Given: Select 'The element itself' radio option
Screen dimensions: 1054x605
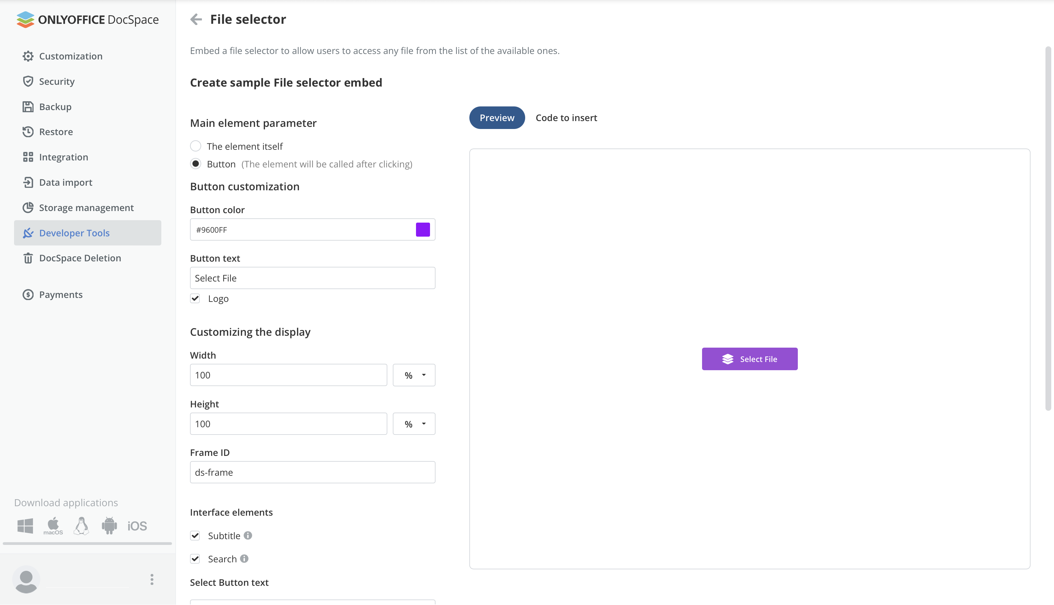Looking at the screenshot, I should coord(196,146).
